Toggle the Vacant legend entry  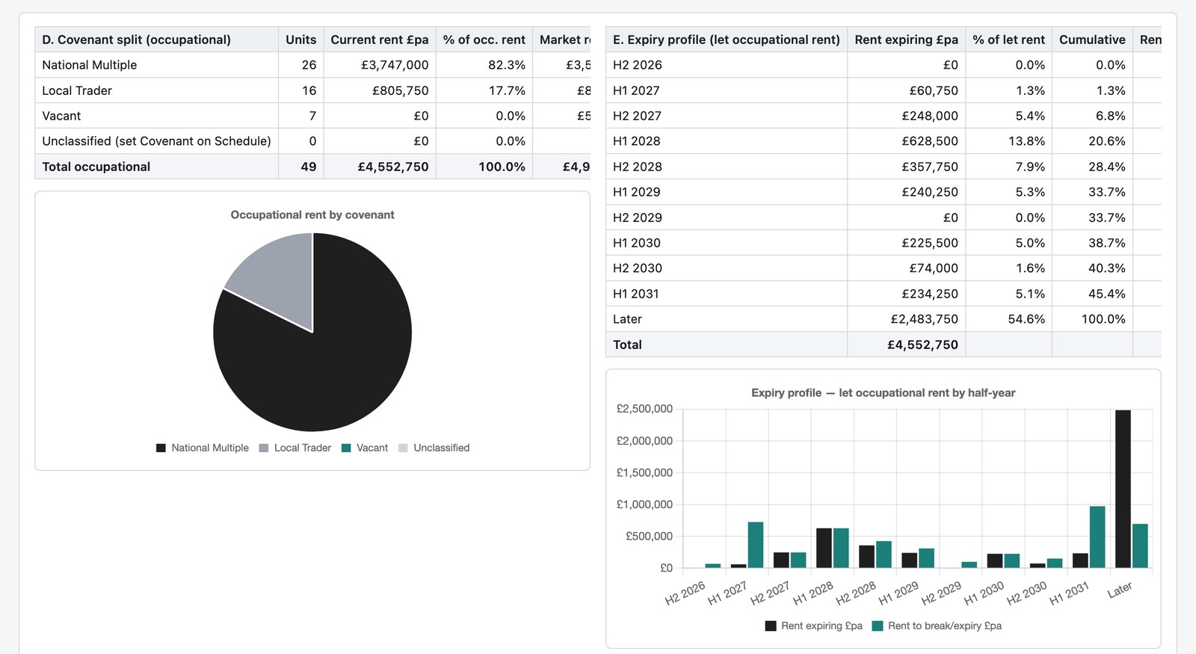[x=364, y=448]
